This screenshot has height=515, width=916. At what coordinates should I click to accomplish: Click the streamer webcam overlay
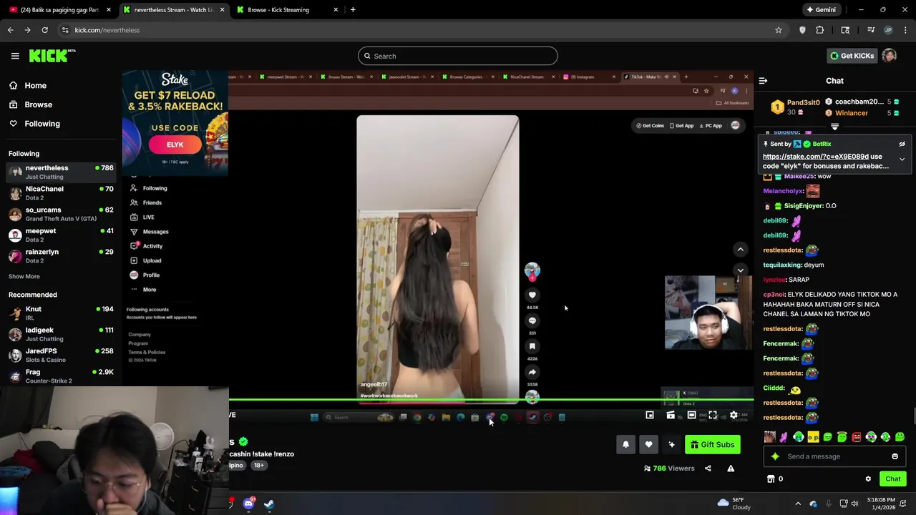point(708,313)
